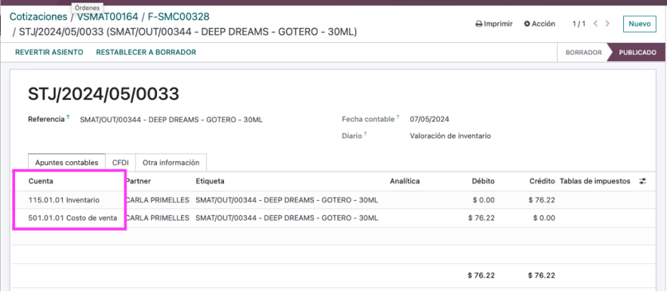Go to next record arrow

tap(607, 24)
